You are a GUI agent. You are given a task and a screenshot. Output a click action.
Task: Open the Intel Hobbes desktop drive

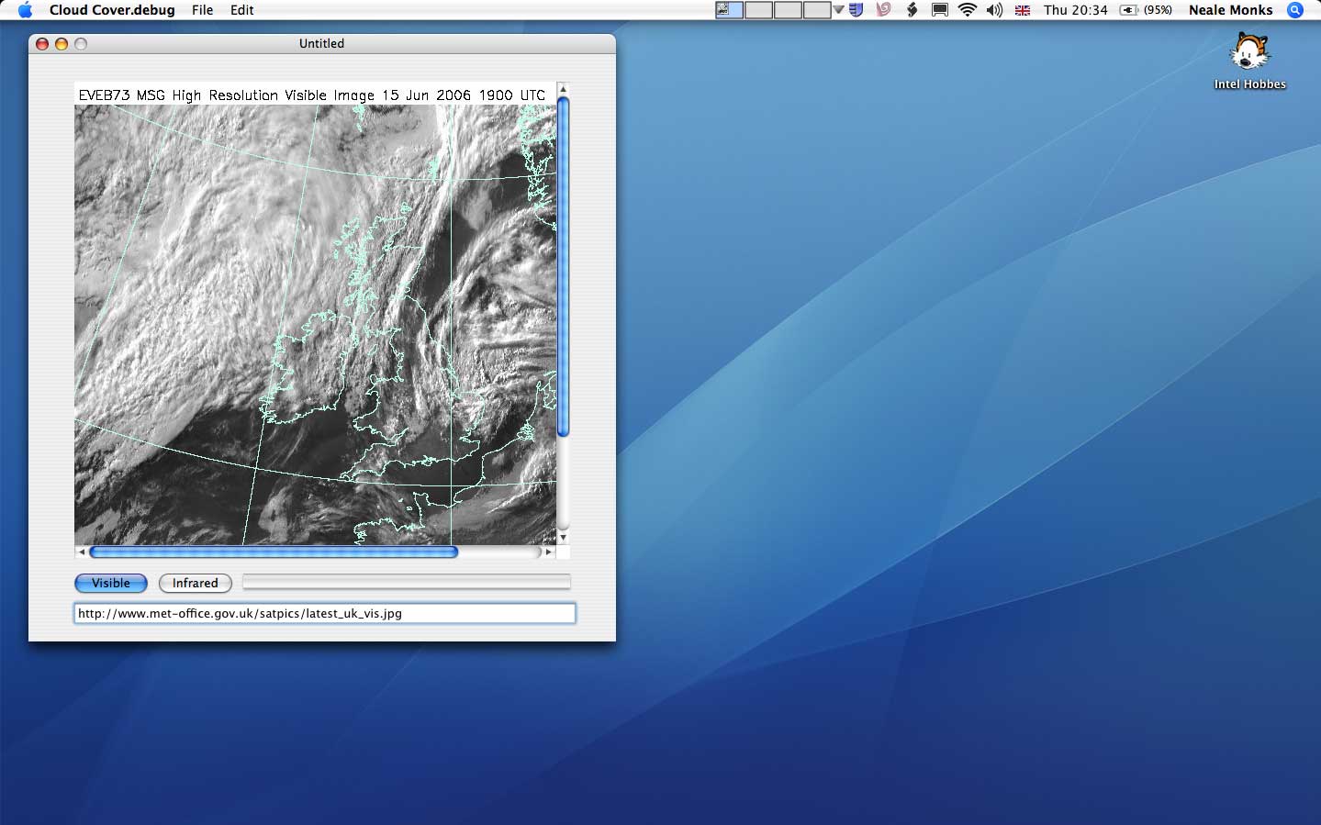pyautogui.click(x=1249, y=53)
